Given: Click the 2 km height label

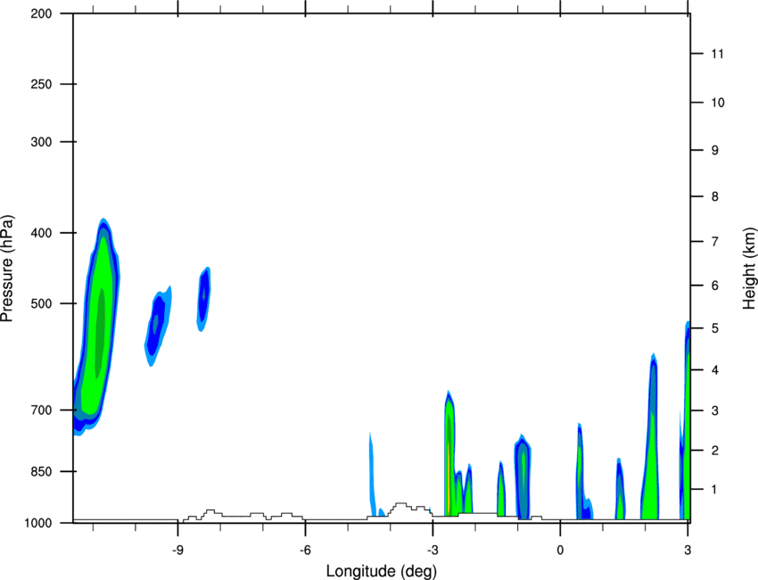Looking at the screenshot, I should 715,451.
